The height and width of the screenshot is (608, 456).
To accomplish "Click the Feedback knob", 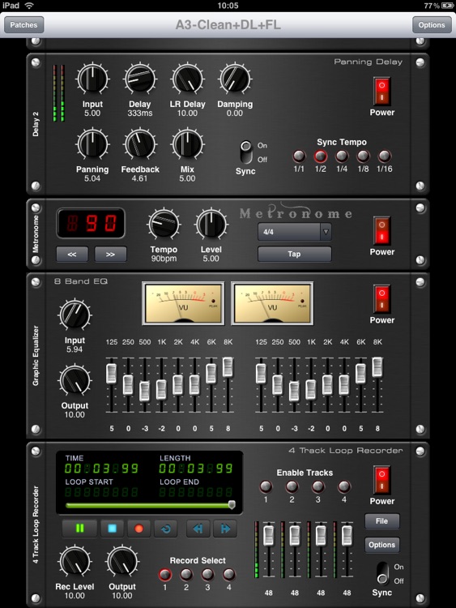I will [x=140, y=143].
